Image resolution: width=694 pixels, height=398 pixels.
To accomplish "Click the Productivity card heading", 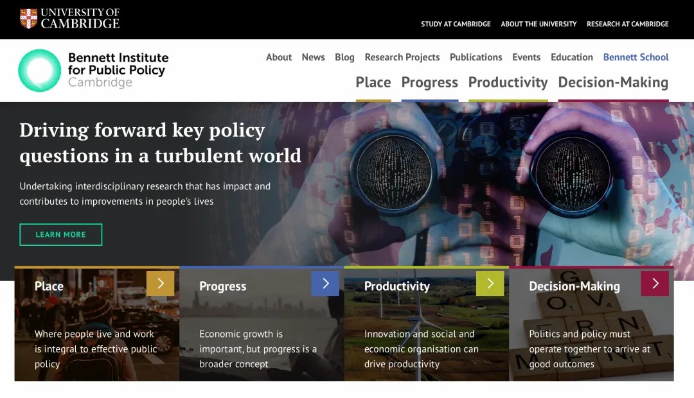I will pos(397,286).
